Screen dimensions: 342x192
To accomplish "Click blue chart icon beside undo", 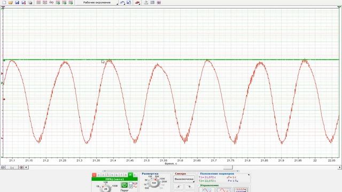I will (x=129, y=3).
